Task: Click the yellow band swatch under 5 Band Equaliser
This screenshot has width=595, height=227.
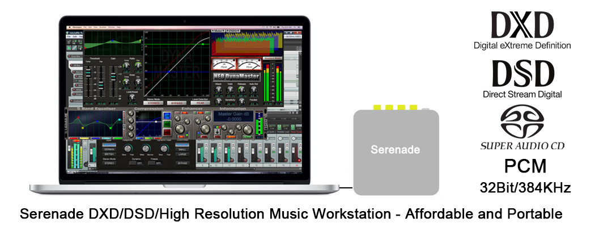Action: pos(84,138)
